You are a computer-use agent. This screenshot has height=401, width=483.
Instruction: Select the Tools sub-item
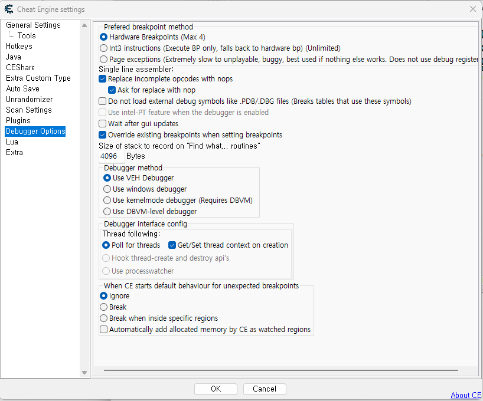[27, 36]
